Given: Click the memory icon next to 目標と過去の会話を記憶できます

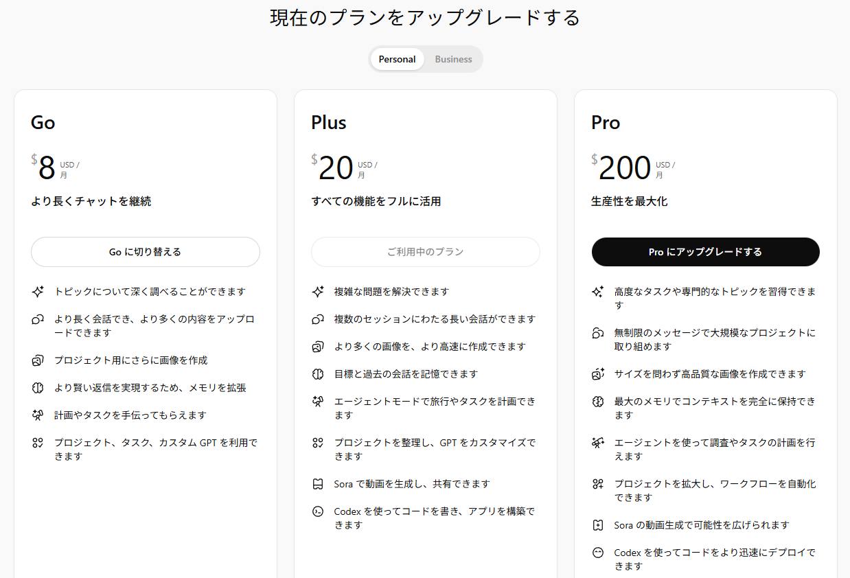Looking at the screenshot, I should [319, 373].
